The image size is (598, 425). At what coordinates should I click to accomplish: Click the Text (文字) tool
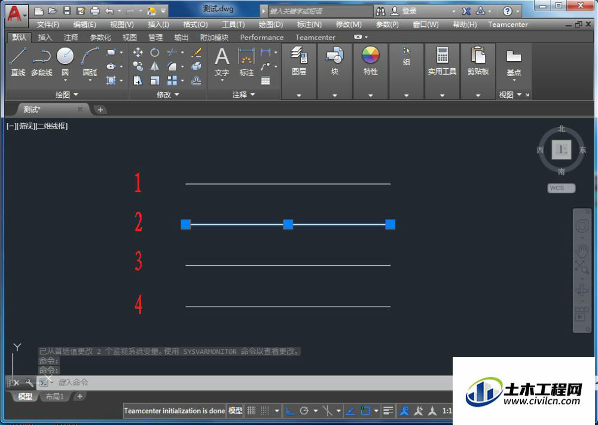click(222, 62)
